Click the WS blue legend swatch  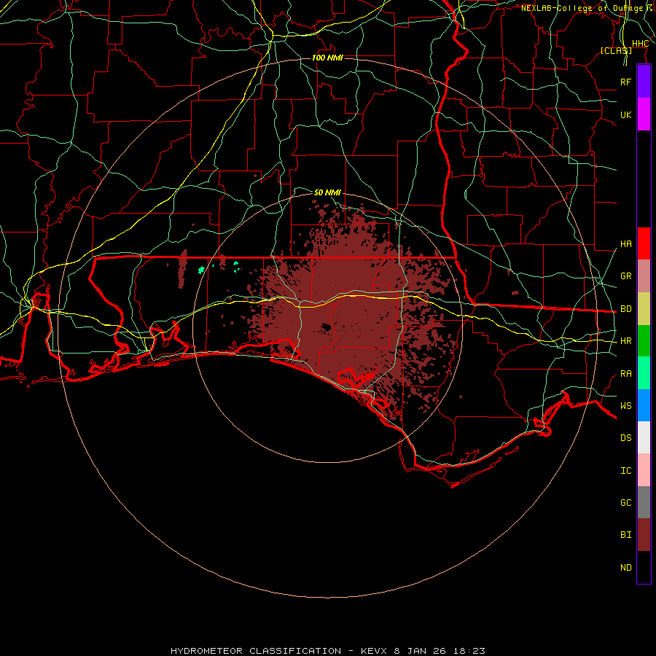tap(644, 405)
